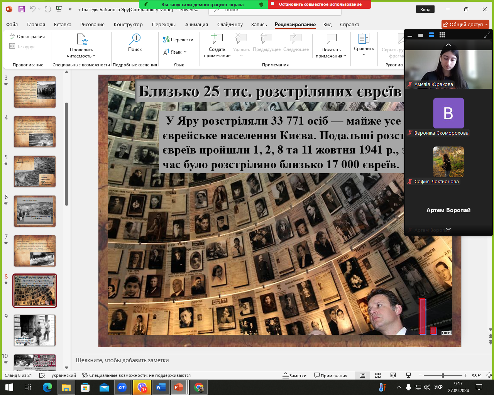Image resolution: width=494 pixels, height=395 pixels.
Task: Toggle the Примечания comments pane
Action: coord(331,375)
